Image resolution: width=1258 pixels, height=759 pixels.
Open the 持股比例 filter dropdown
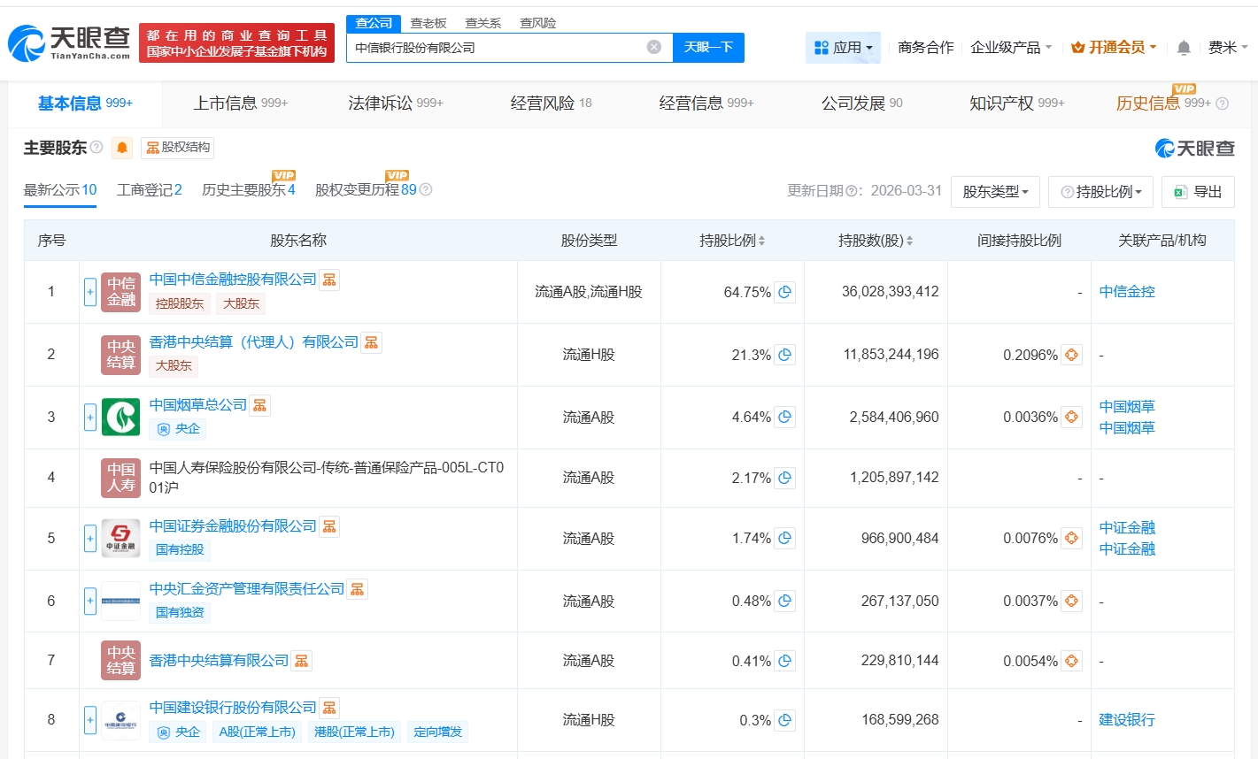1100,192
